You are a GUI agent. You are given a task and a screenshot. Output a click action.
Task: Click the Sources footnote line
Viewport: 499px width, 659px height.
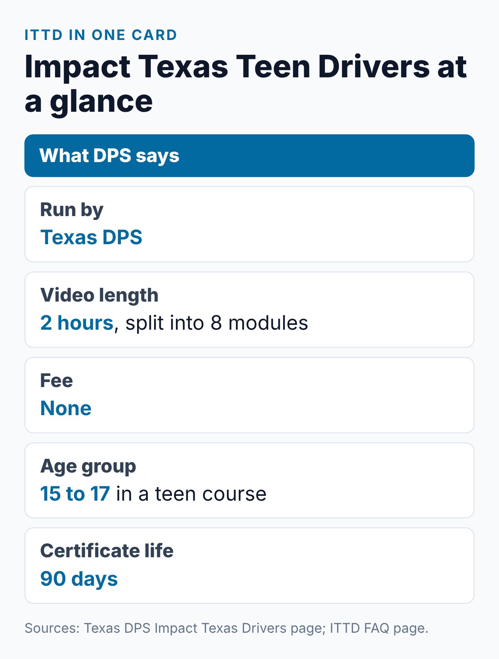pyautogui.click(x=227, y=628)
